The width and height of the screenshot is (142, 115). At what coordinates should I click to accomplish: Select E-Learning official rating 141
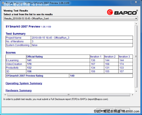[29, 60]
